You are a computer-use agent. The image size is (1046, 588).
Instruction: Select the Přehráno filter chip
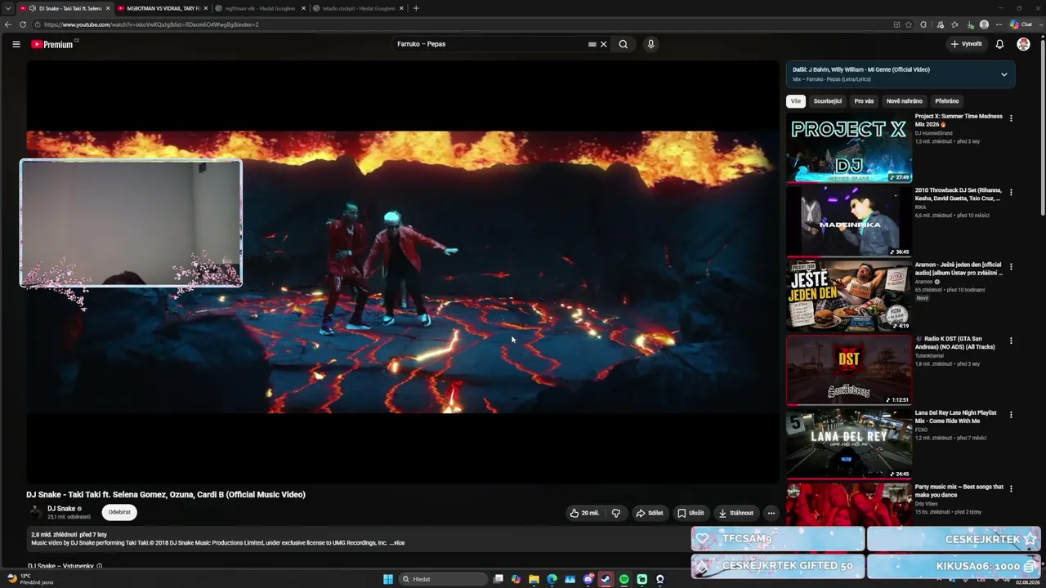pyautogui.click(x=947, y=101)
